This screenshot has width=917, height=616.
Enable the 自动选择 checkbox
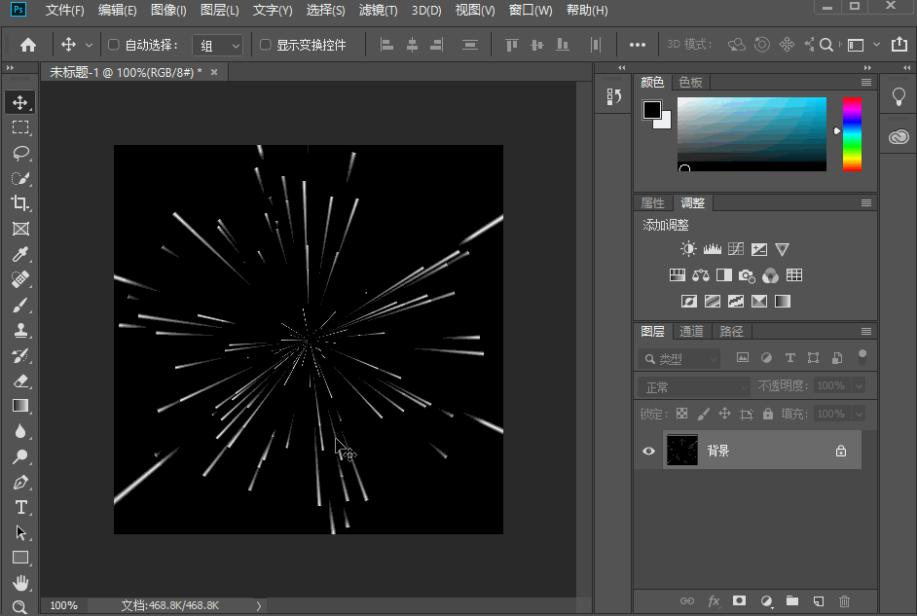click(113, 45)
